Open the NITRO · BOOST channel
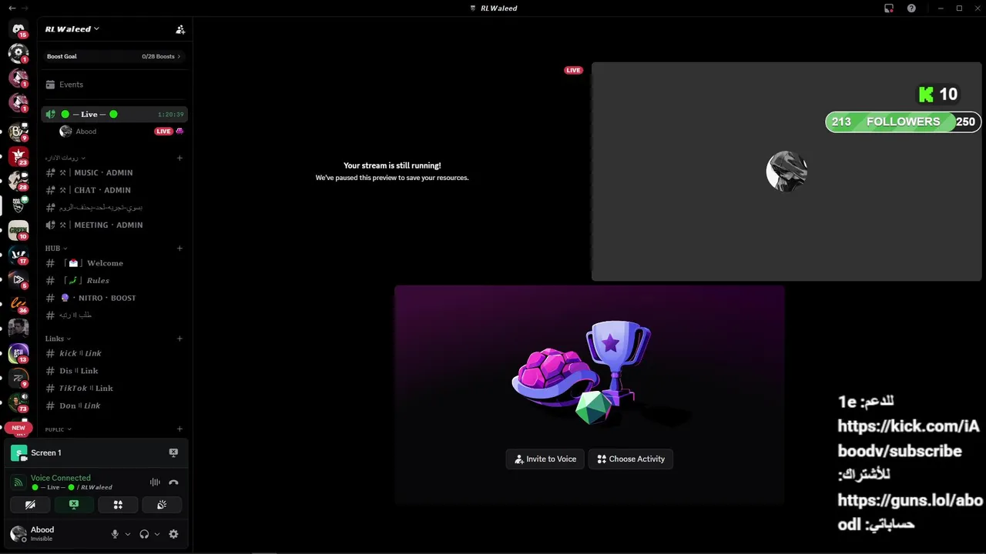Viewport: 986px width, 554px height. [114, 298]
